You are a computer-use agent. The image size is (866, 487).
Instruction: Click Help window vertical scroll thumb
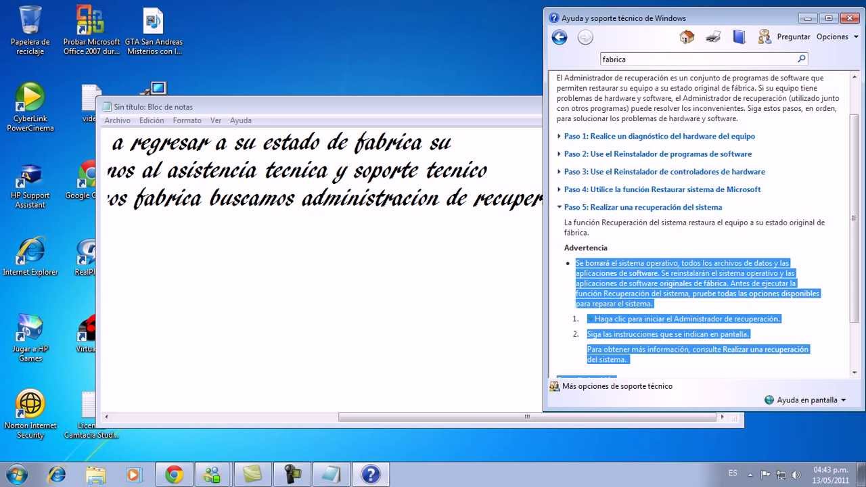pos(854,218)
